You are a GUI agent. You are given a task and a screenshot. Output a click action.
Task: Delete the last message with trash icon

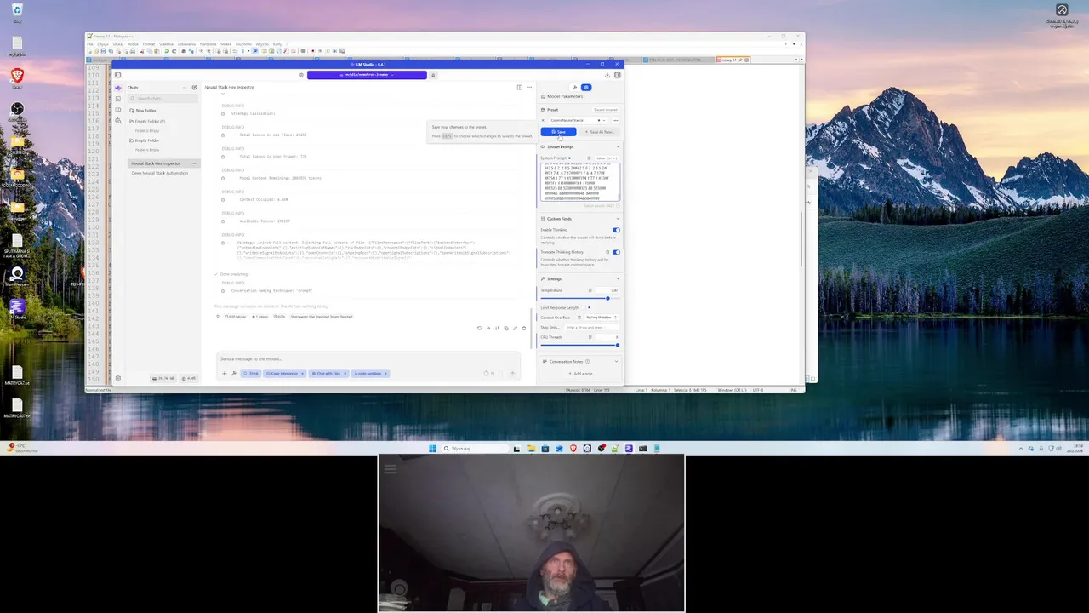click(524, 328)
